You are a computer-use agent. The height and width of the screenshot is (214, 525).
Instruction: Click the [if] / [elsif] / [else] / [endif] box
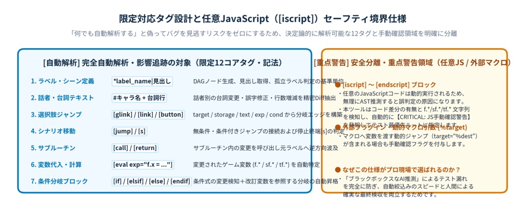(x=152, y=181)
